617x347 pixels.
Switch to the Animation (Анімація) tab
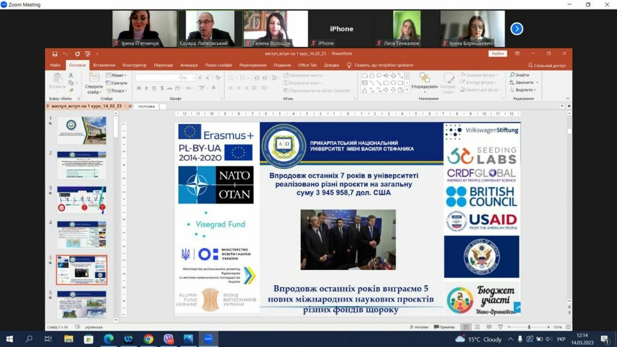point(189,65)
